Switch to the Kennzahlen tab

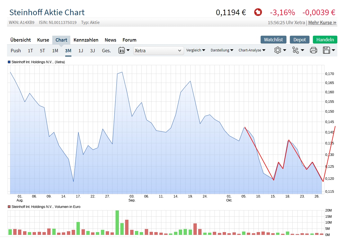[x=86, y=40]
